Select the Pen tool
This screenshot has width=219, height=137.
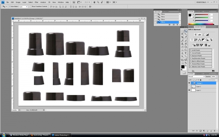(x=182, y=53)
